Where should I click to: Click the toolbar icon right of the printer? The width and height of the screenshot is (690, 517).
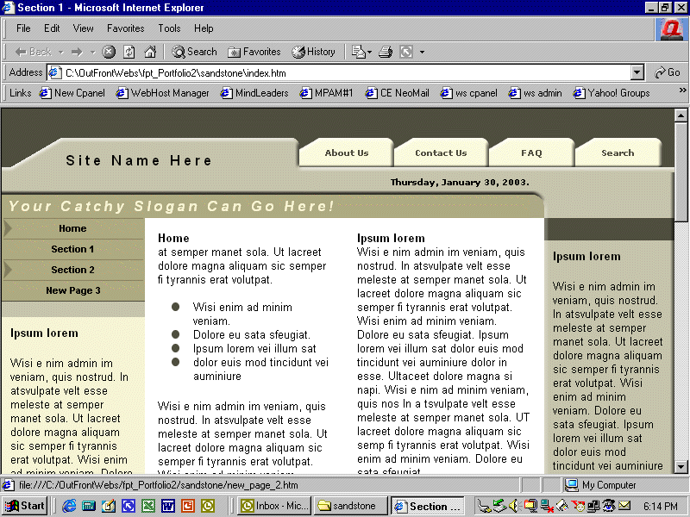[406, 52]
